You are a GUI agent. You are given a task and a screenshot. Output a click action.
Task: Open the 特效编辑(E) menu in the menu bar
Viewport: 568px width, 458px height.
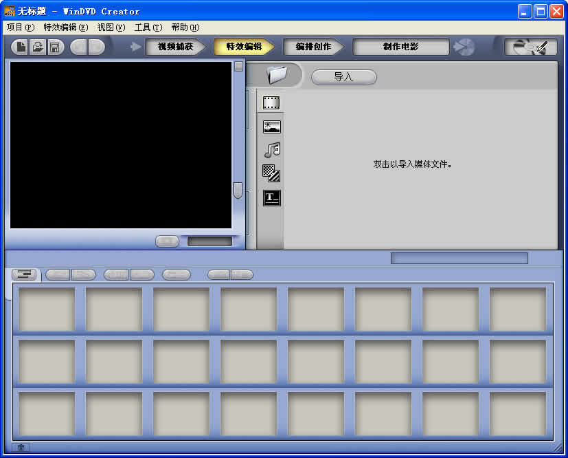click(65, 28)
